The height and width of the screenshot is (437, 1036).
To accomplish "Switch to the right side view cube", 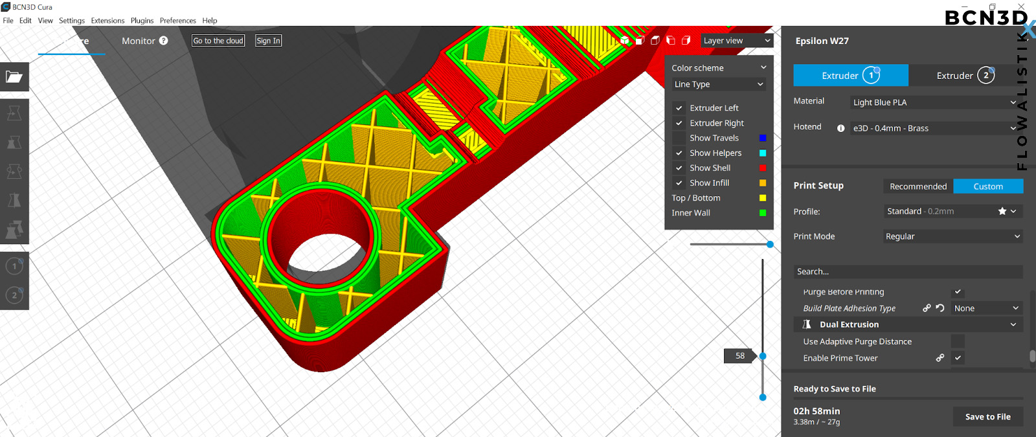I will (x=686, y=40).
